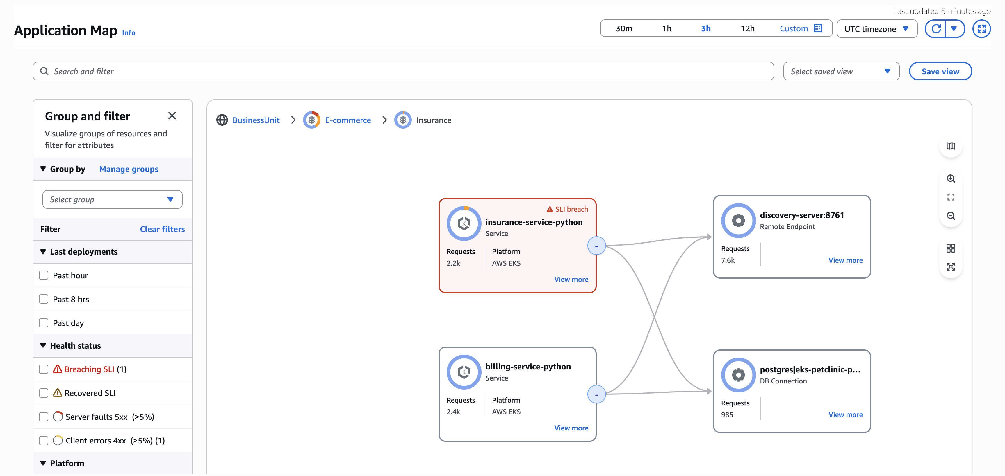Click the Save view button
Screen dimensions: 1005x476
tap(940, 71)
